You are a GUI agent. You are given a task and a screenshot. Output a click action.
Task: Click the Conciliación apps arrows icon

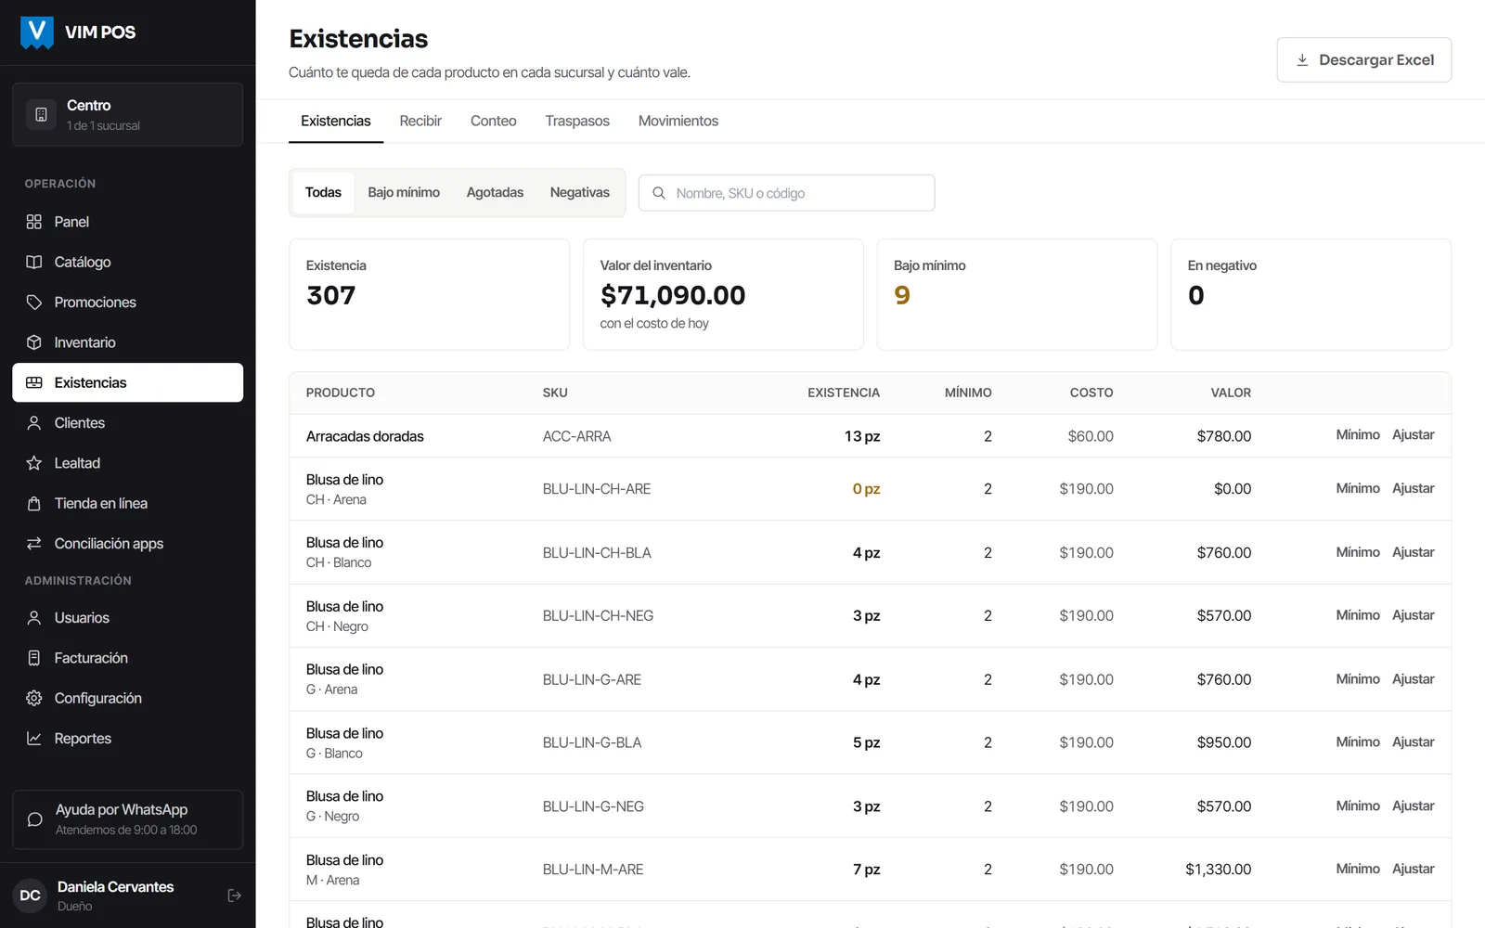coord(34,544)
